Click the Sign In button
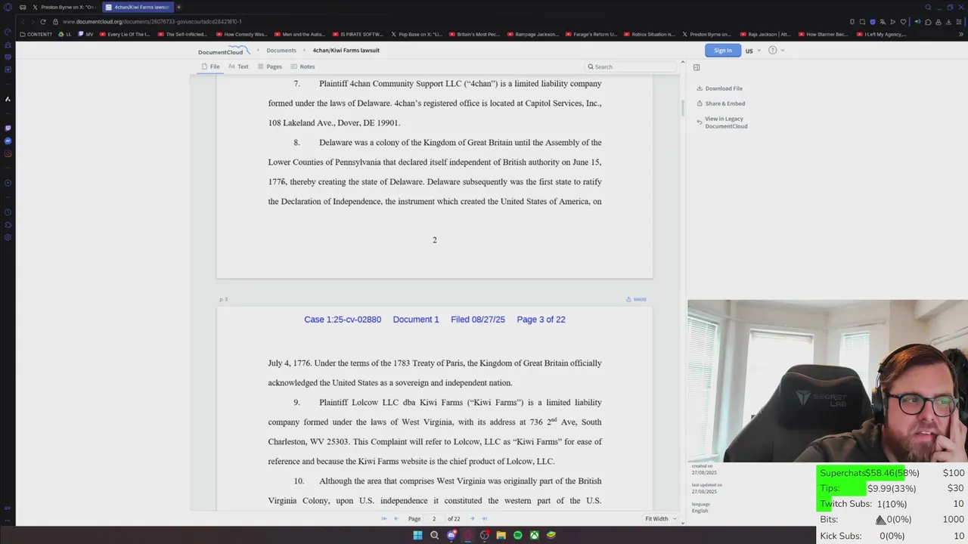 tap(723, 51)
